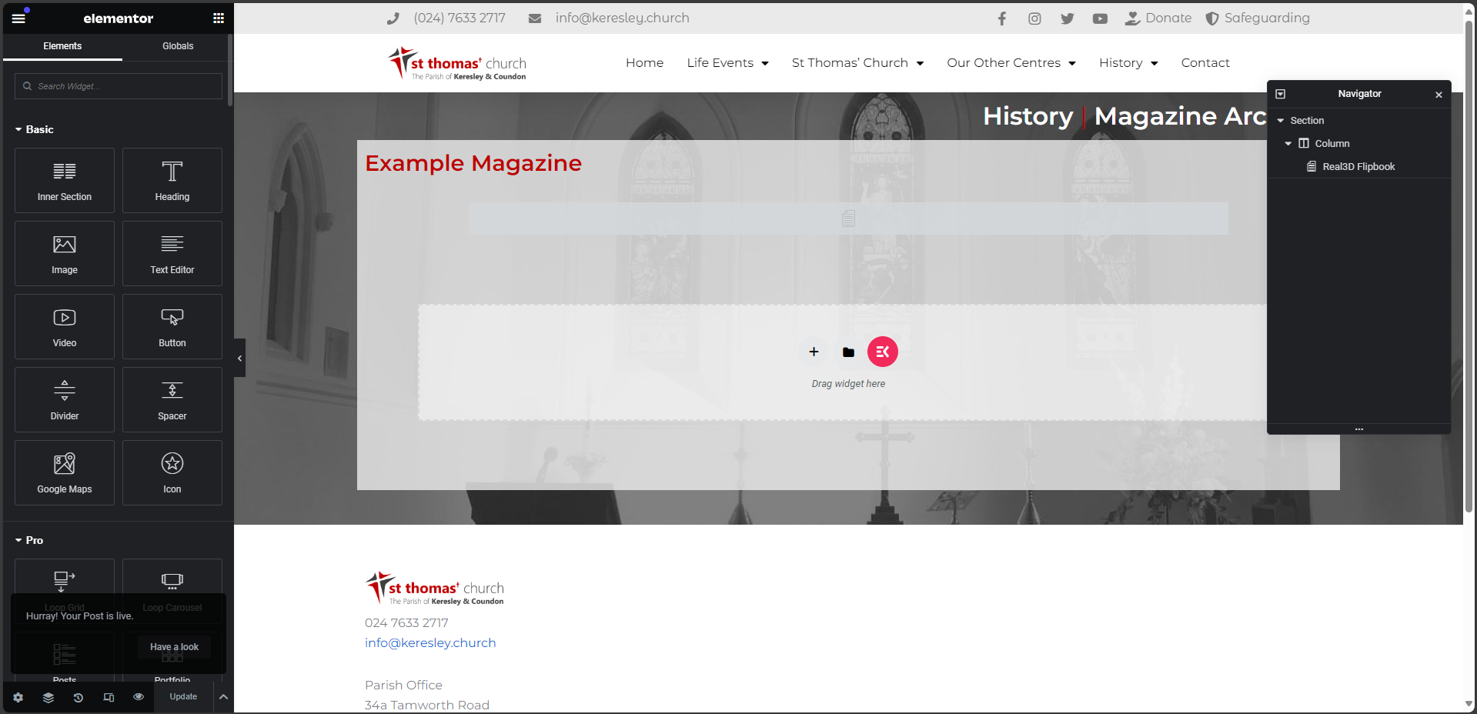The image size is (1477, 714).
Task: Switch to the Elements tab
Action: point(62,46)
